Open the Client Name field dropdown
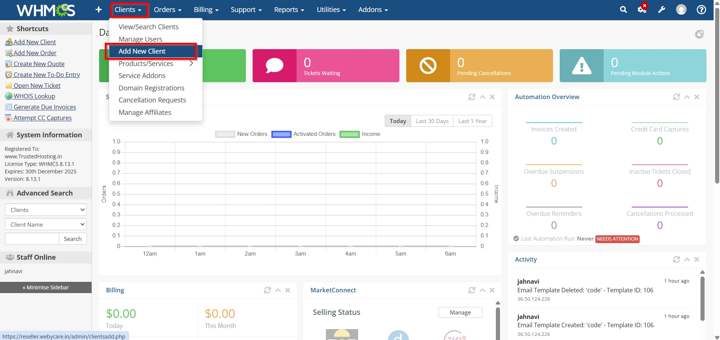 (46, 224)
